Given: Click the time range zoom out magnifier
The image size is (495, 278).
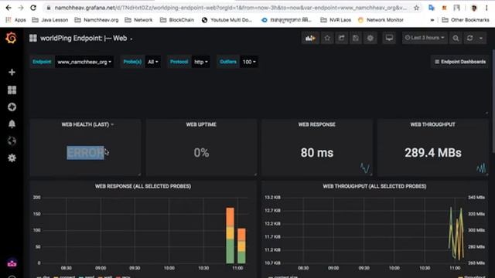Looking at the screenshot, I should 456,38.
